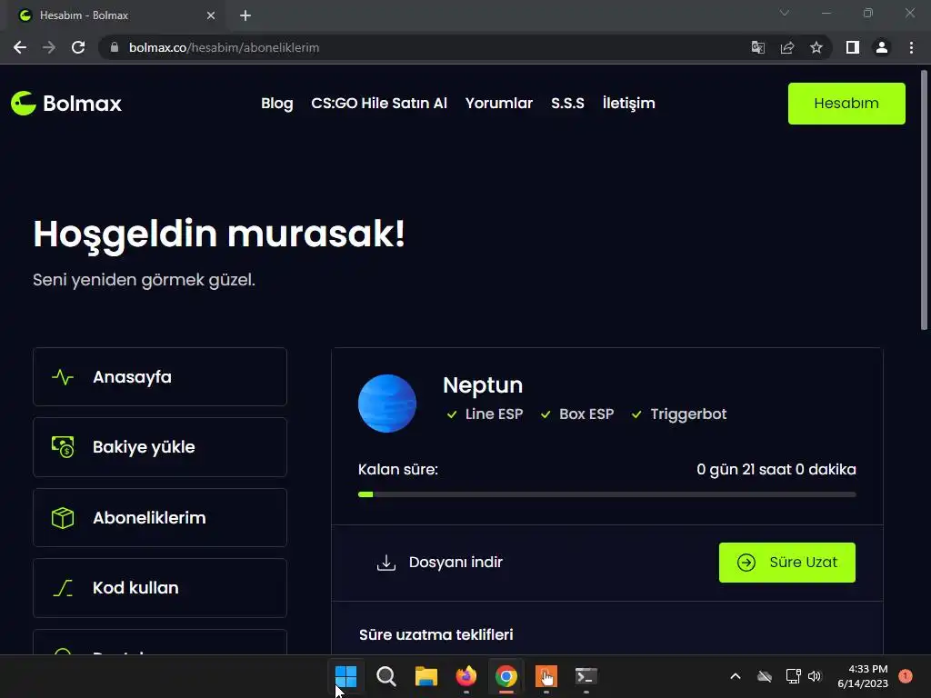Click the Box ESP feature label

[586, 414]
